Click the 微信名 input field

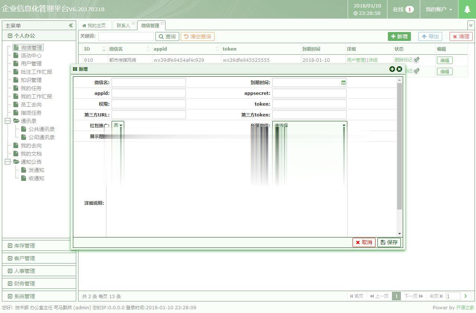[x=148, y=83]
